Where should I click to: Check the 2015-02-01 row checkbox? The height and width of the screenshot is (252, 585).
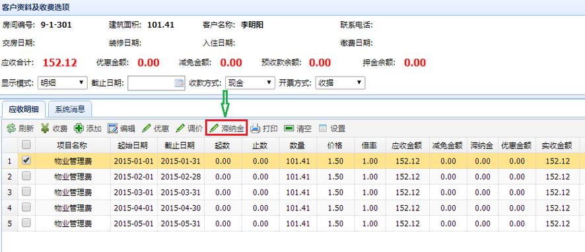click(x=26, y=176)
